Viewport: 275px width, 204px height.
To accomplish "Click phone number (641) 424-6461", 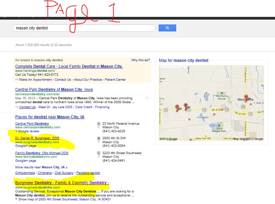I will point(114,161).
